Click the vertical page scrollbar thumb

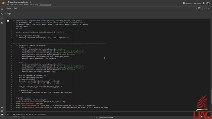211,97
